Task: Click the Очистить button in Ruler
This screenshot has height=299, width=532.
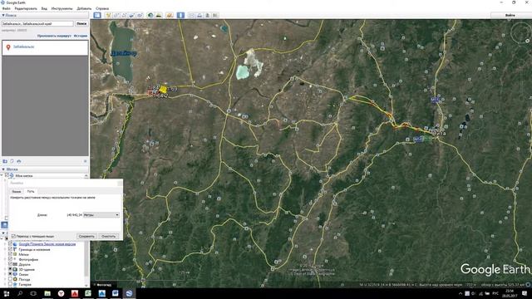Action: (x=109, y=236)
